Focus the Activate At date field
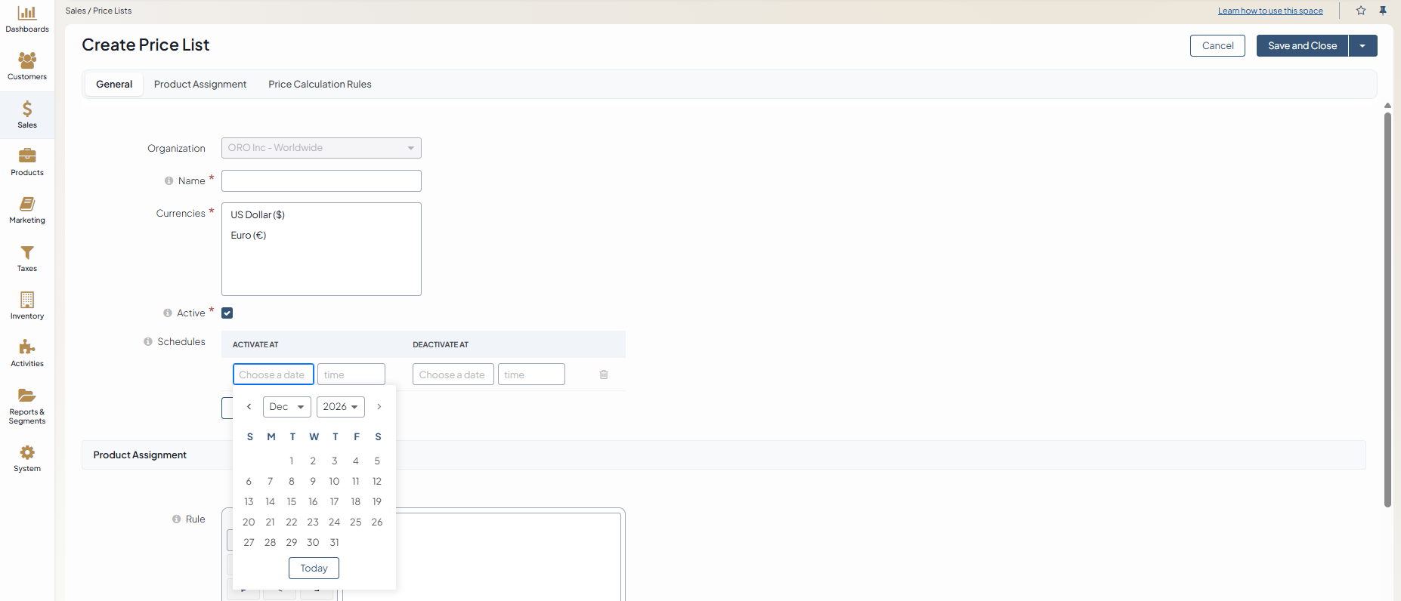The width and height of the screenshot is (1401, 601). pos(274,374)
